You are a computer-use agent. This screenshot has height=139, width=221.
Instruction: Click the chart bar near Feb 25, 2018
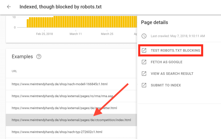point(44,23)
